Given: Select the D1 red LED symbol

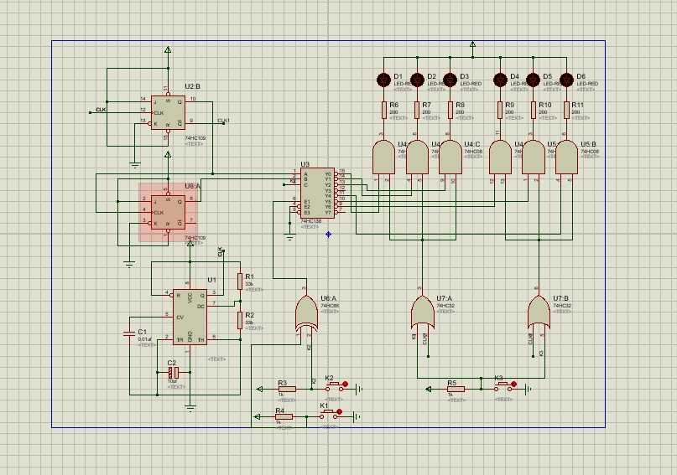Looking at the screenshot, I should tap(384, 80).
